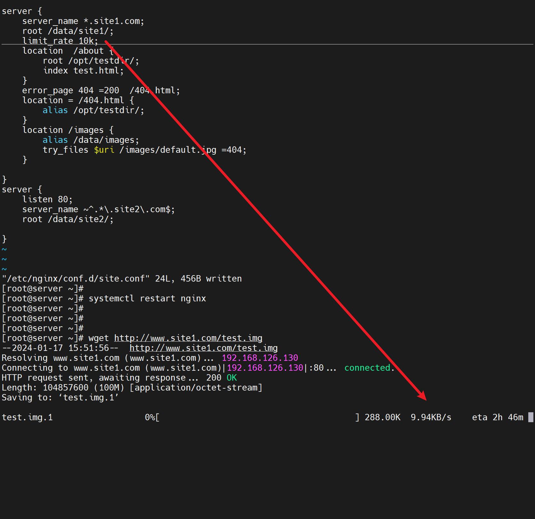The width and height of the screenshot is (535, 519).
Task: Click the wget download progress bar
Action: [258, 417]
